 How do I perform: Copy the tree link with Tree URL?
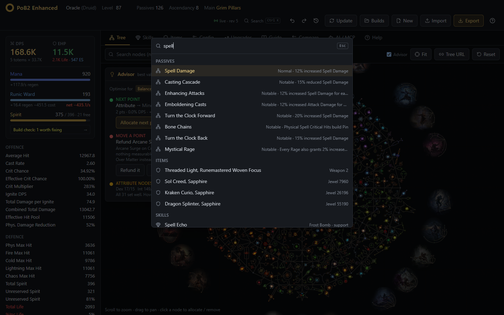click(452, 54)
